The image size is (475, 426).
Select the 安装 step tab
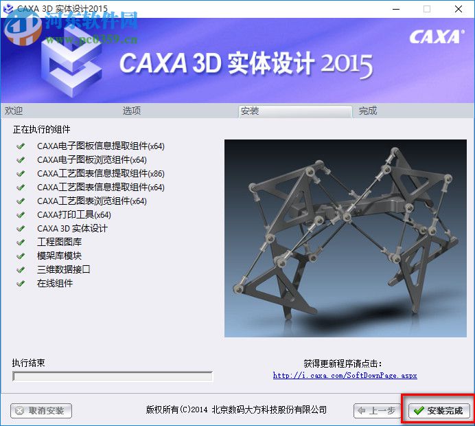[295, 111]
